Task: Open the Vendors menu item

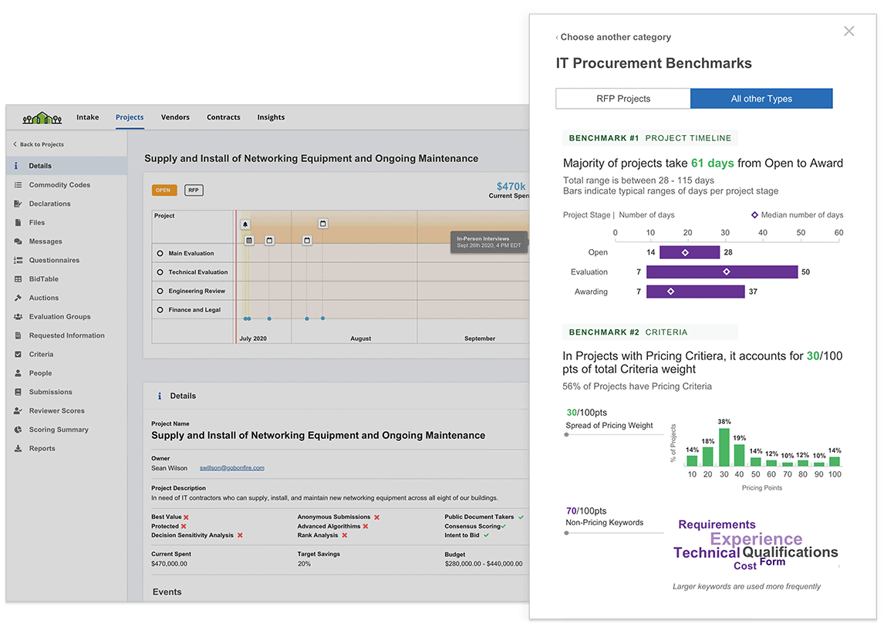Action: [x=175, y=117]
